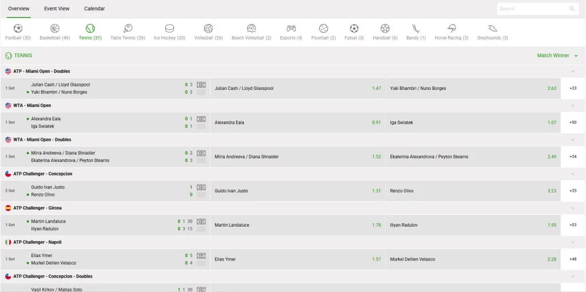Open +48 more markets for Ymer match
The width and height of the screenshot is (586, 292).
[x=573, y=259]
